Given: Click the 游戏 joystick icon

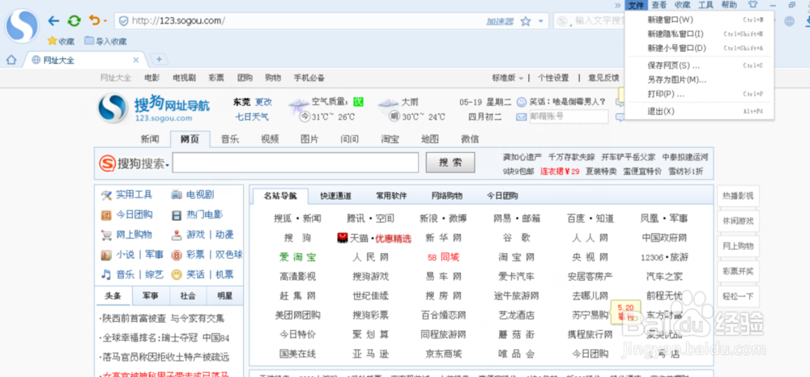Looking at the screenshot, I should point(177,235).
